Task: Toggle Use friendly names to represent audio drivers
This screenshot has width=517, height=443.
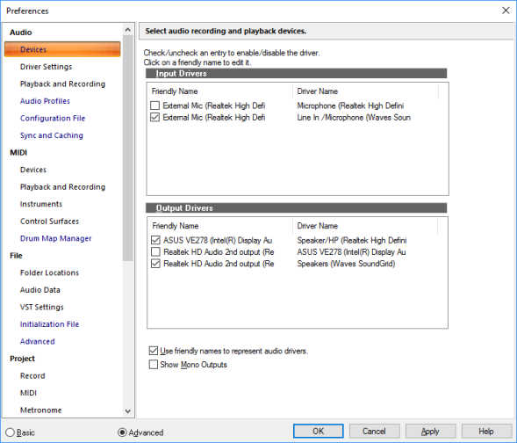Action: click(x=154, y=351)
